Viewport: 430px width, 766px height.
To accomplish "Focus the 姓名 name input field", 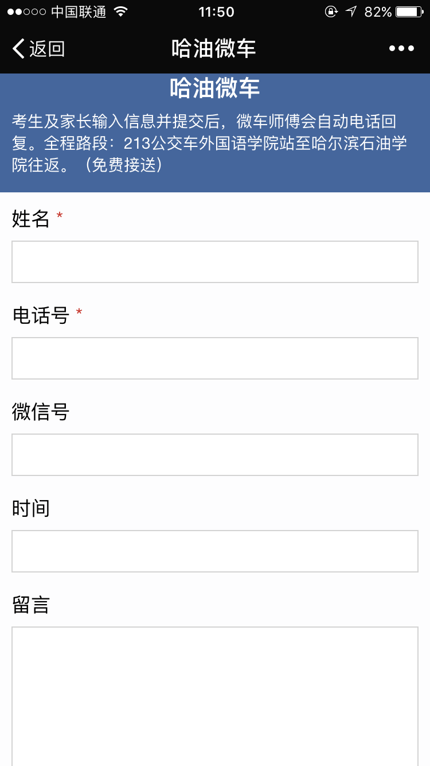I will coord(215,262).
